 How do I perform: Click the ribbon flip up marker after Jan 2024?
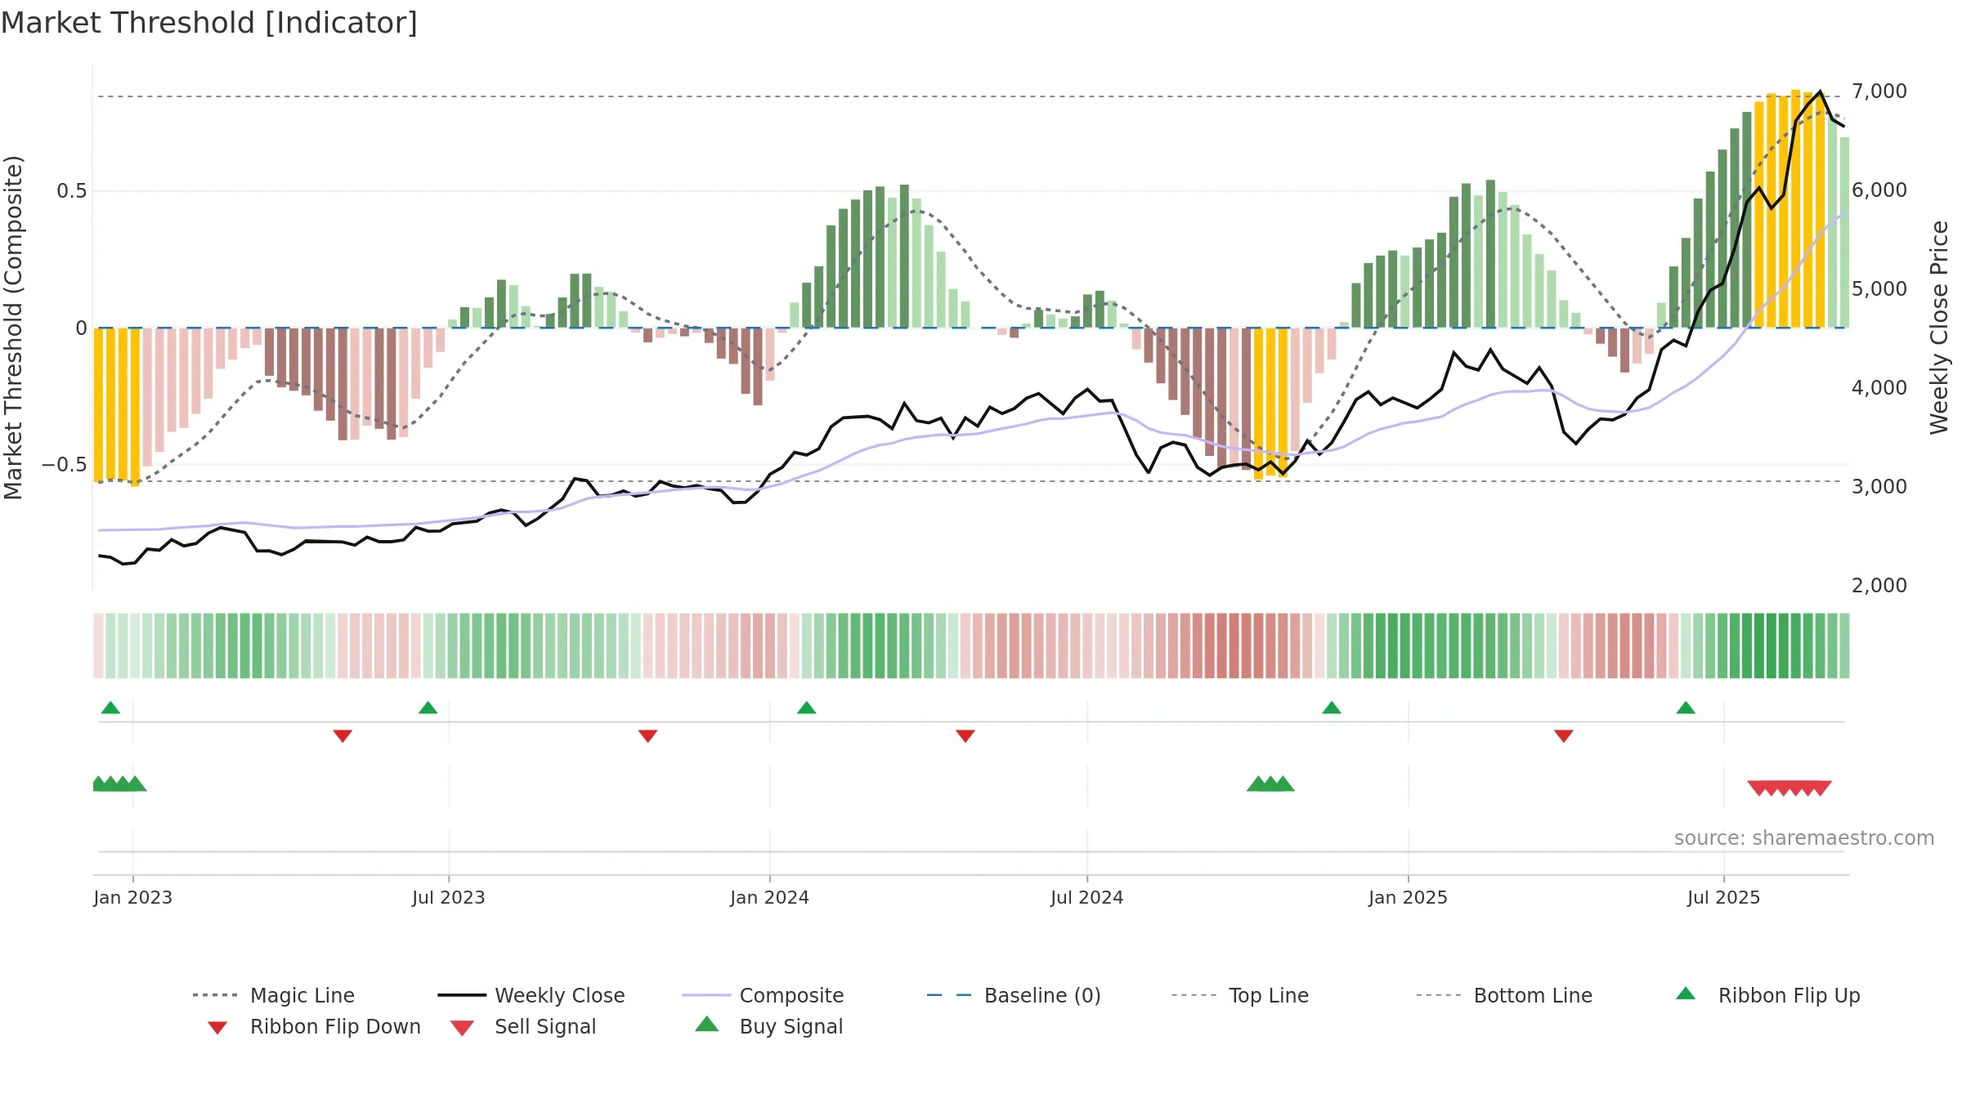click(807, 708)
